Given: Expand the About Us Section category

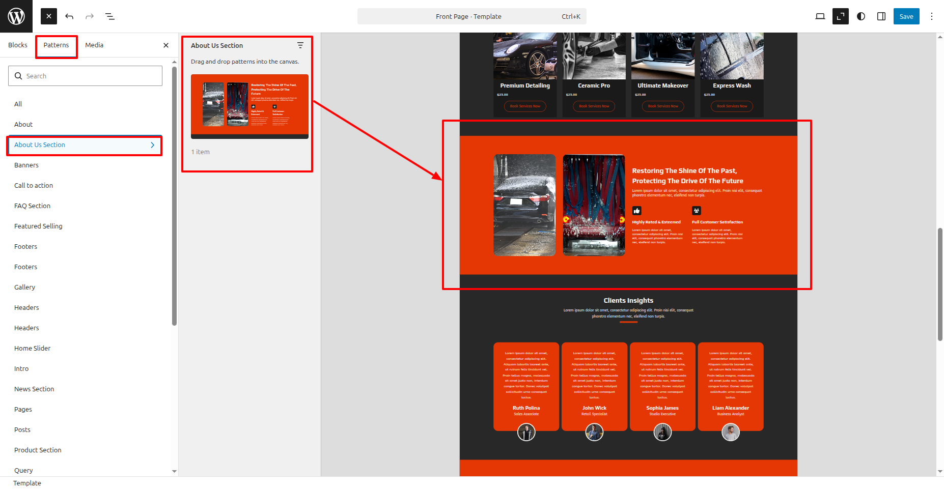Looking at the screenshot, I should 85,145.
